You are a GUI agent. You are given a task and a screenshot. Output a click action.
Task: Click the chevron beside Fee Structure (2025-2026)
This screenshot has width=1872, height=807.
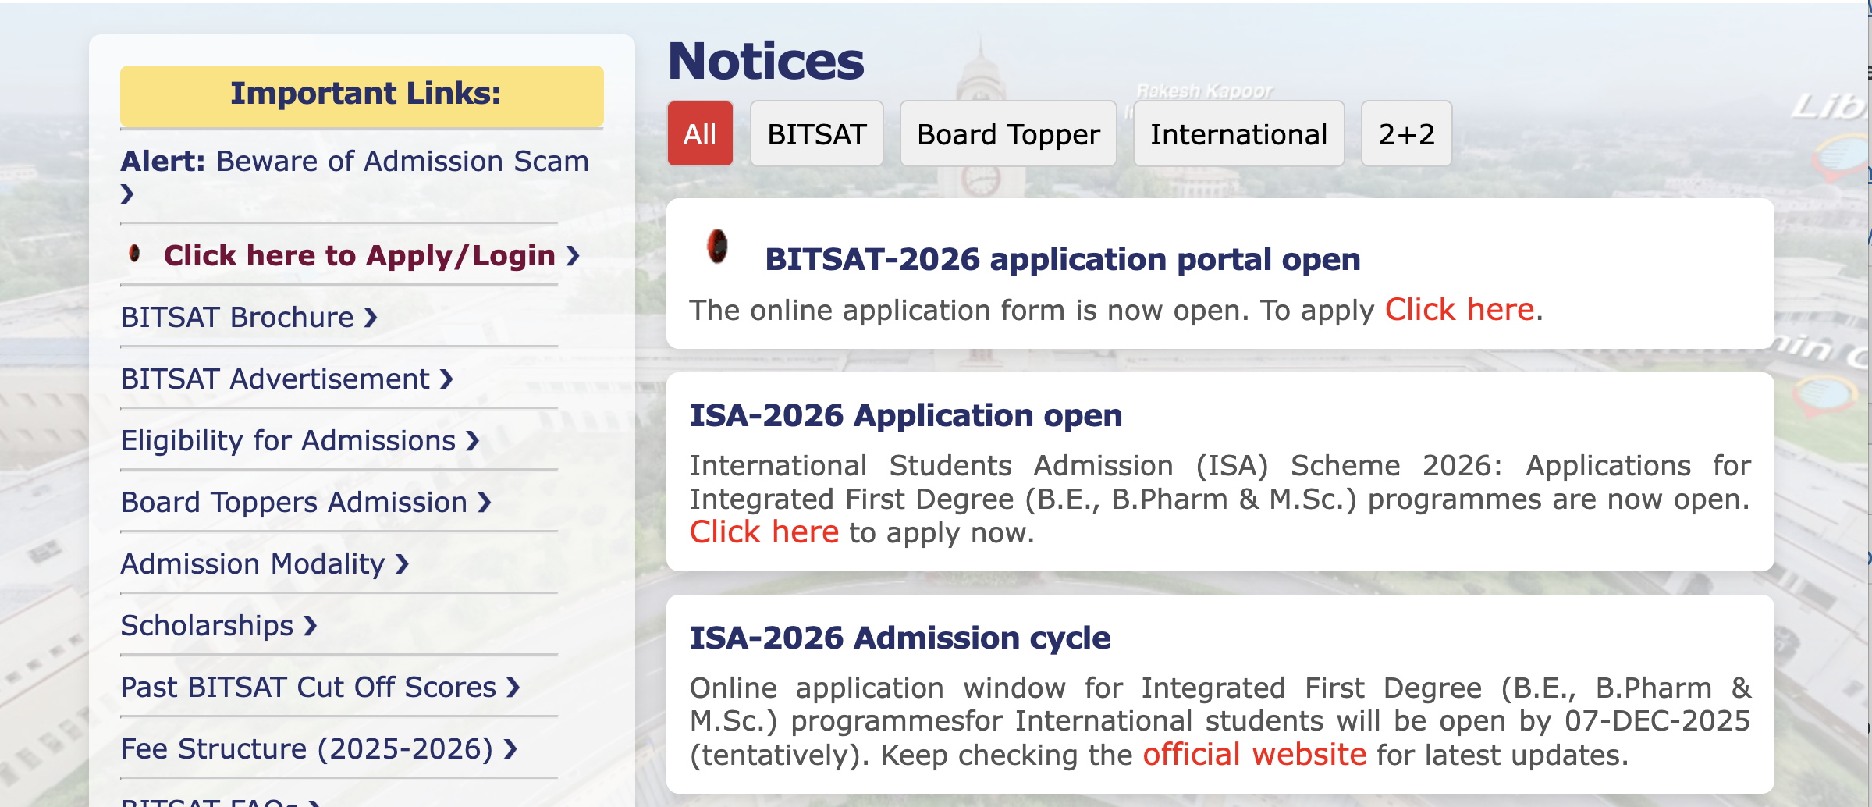pos(510,748)
